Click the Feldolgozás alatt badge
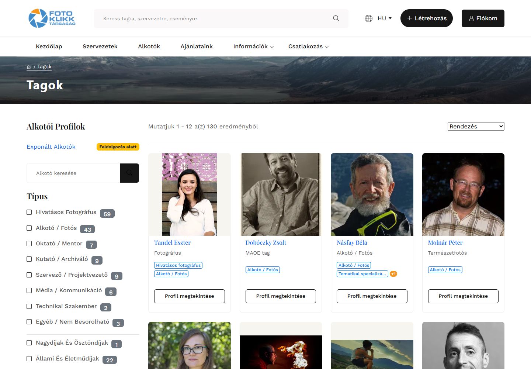This screenshot has height=369, width=531. point(118,147)
